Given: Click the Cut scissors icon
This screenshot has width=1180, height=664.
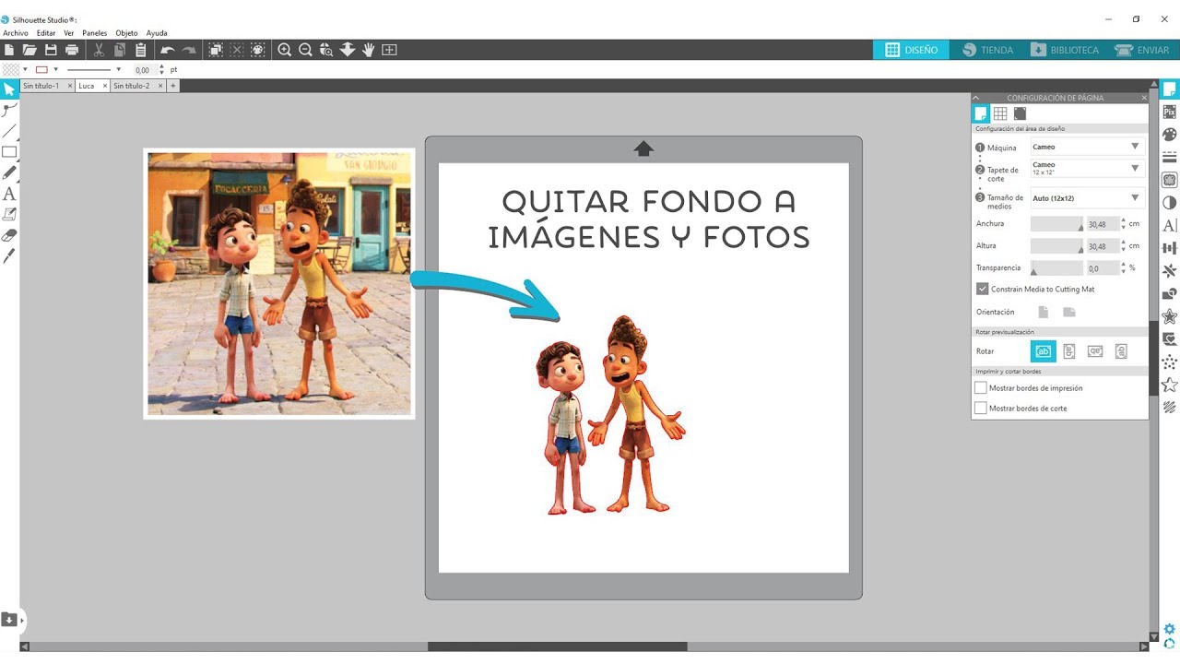Looking at the screenshot, I should click(100, 50).
